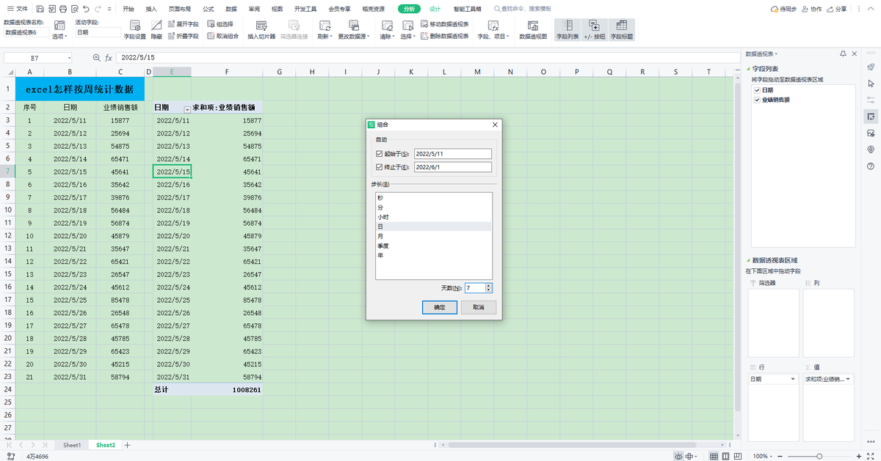Open 求和项:业绩销... value field dropdown

pos(848,379)
